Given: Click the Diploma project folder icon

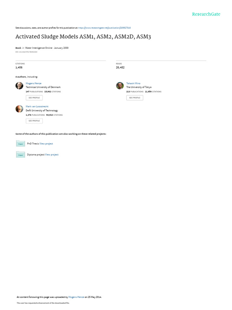Looking at the screenshot, I should (21, 154).
